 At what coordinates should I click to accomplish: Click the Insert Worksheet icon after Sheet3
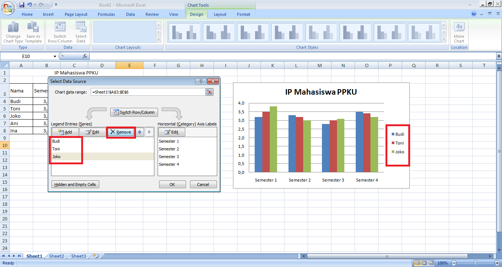96,256
